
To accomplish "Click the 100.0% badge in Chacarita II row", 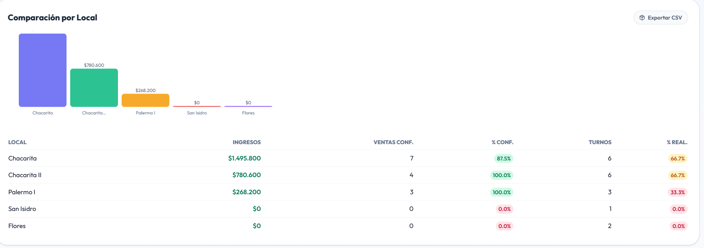I will point(502,176).
